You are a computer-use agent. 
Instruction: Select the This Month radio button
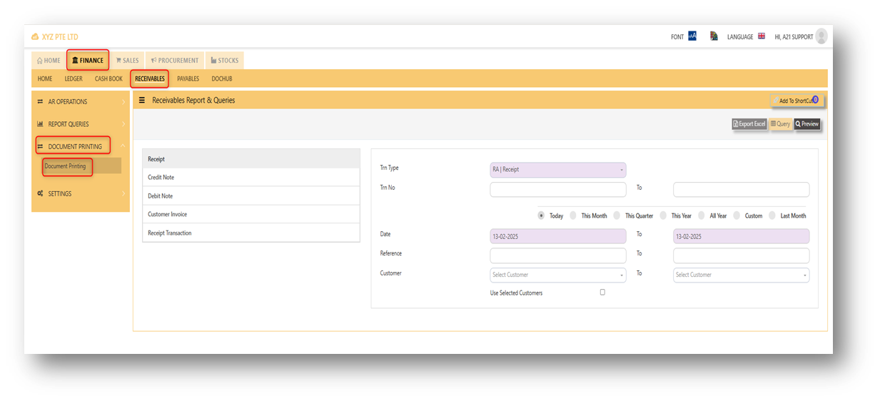coord(573,215)
